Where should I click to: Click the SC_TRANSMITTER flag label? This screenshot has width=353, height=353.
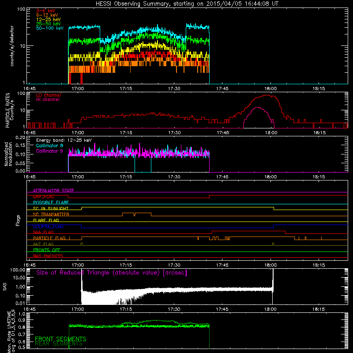[51, 214]
